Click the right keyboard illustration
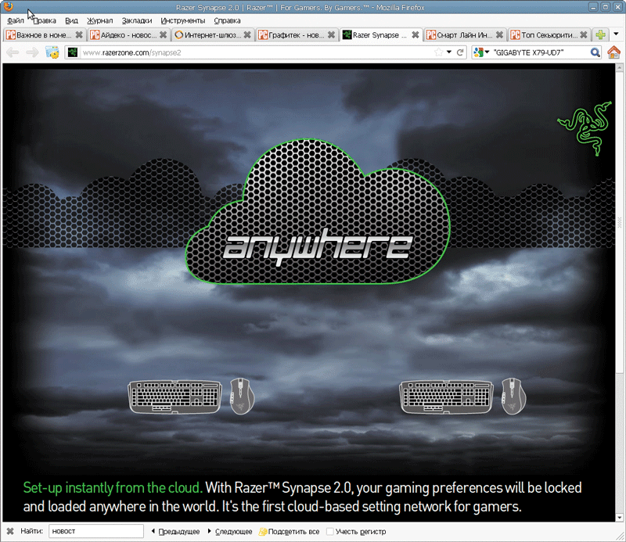 click(446, 397)
